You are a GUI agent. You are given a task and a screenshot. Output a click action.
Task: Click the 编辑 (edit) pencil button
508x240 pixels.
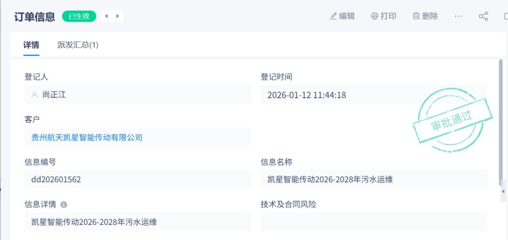[342, 16]
